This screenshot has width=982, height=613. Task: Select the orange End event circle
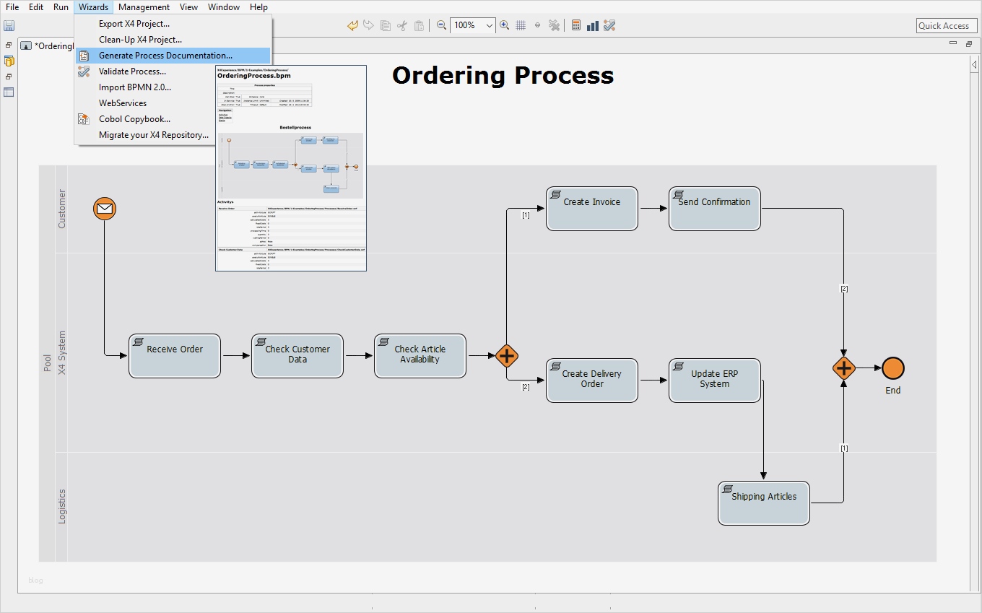893,368
